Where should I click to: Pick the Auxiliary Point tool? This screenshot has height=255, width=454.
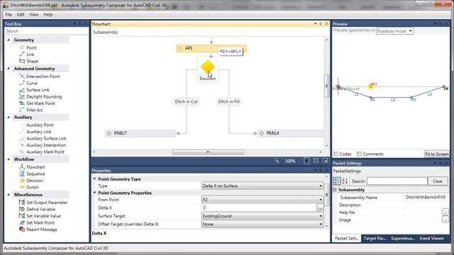[37, 125]
